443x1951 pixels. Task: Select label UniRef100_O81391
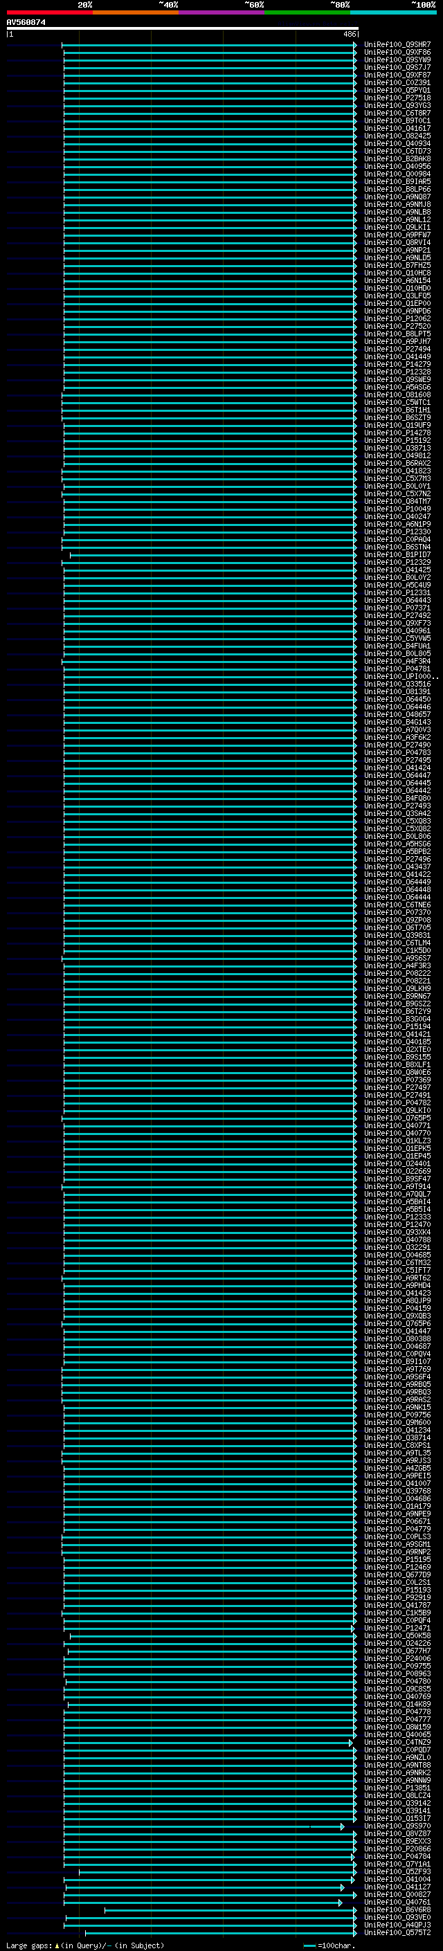(x=397, y=692)
